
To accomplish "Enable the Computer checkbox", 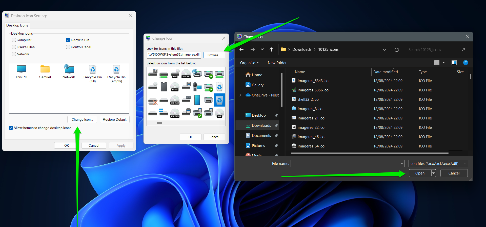I will [14, 40].
